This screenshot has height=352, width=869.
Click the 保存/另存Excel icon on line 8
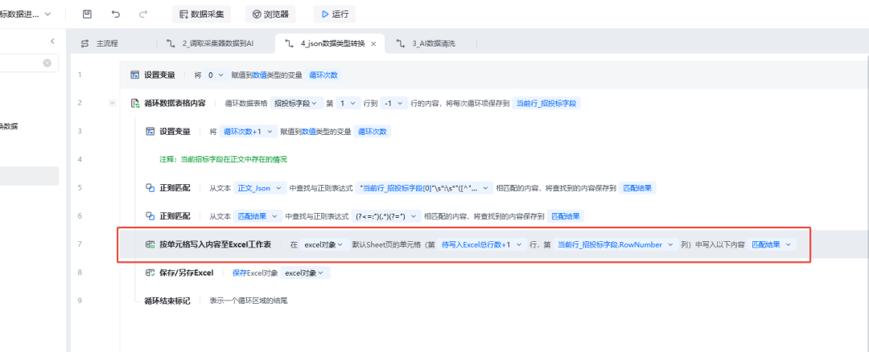[x=150, y=272]
